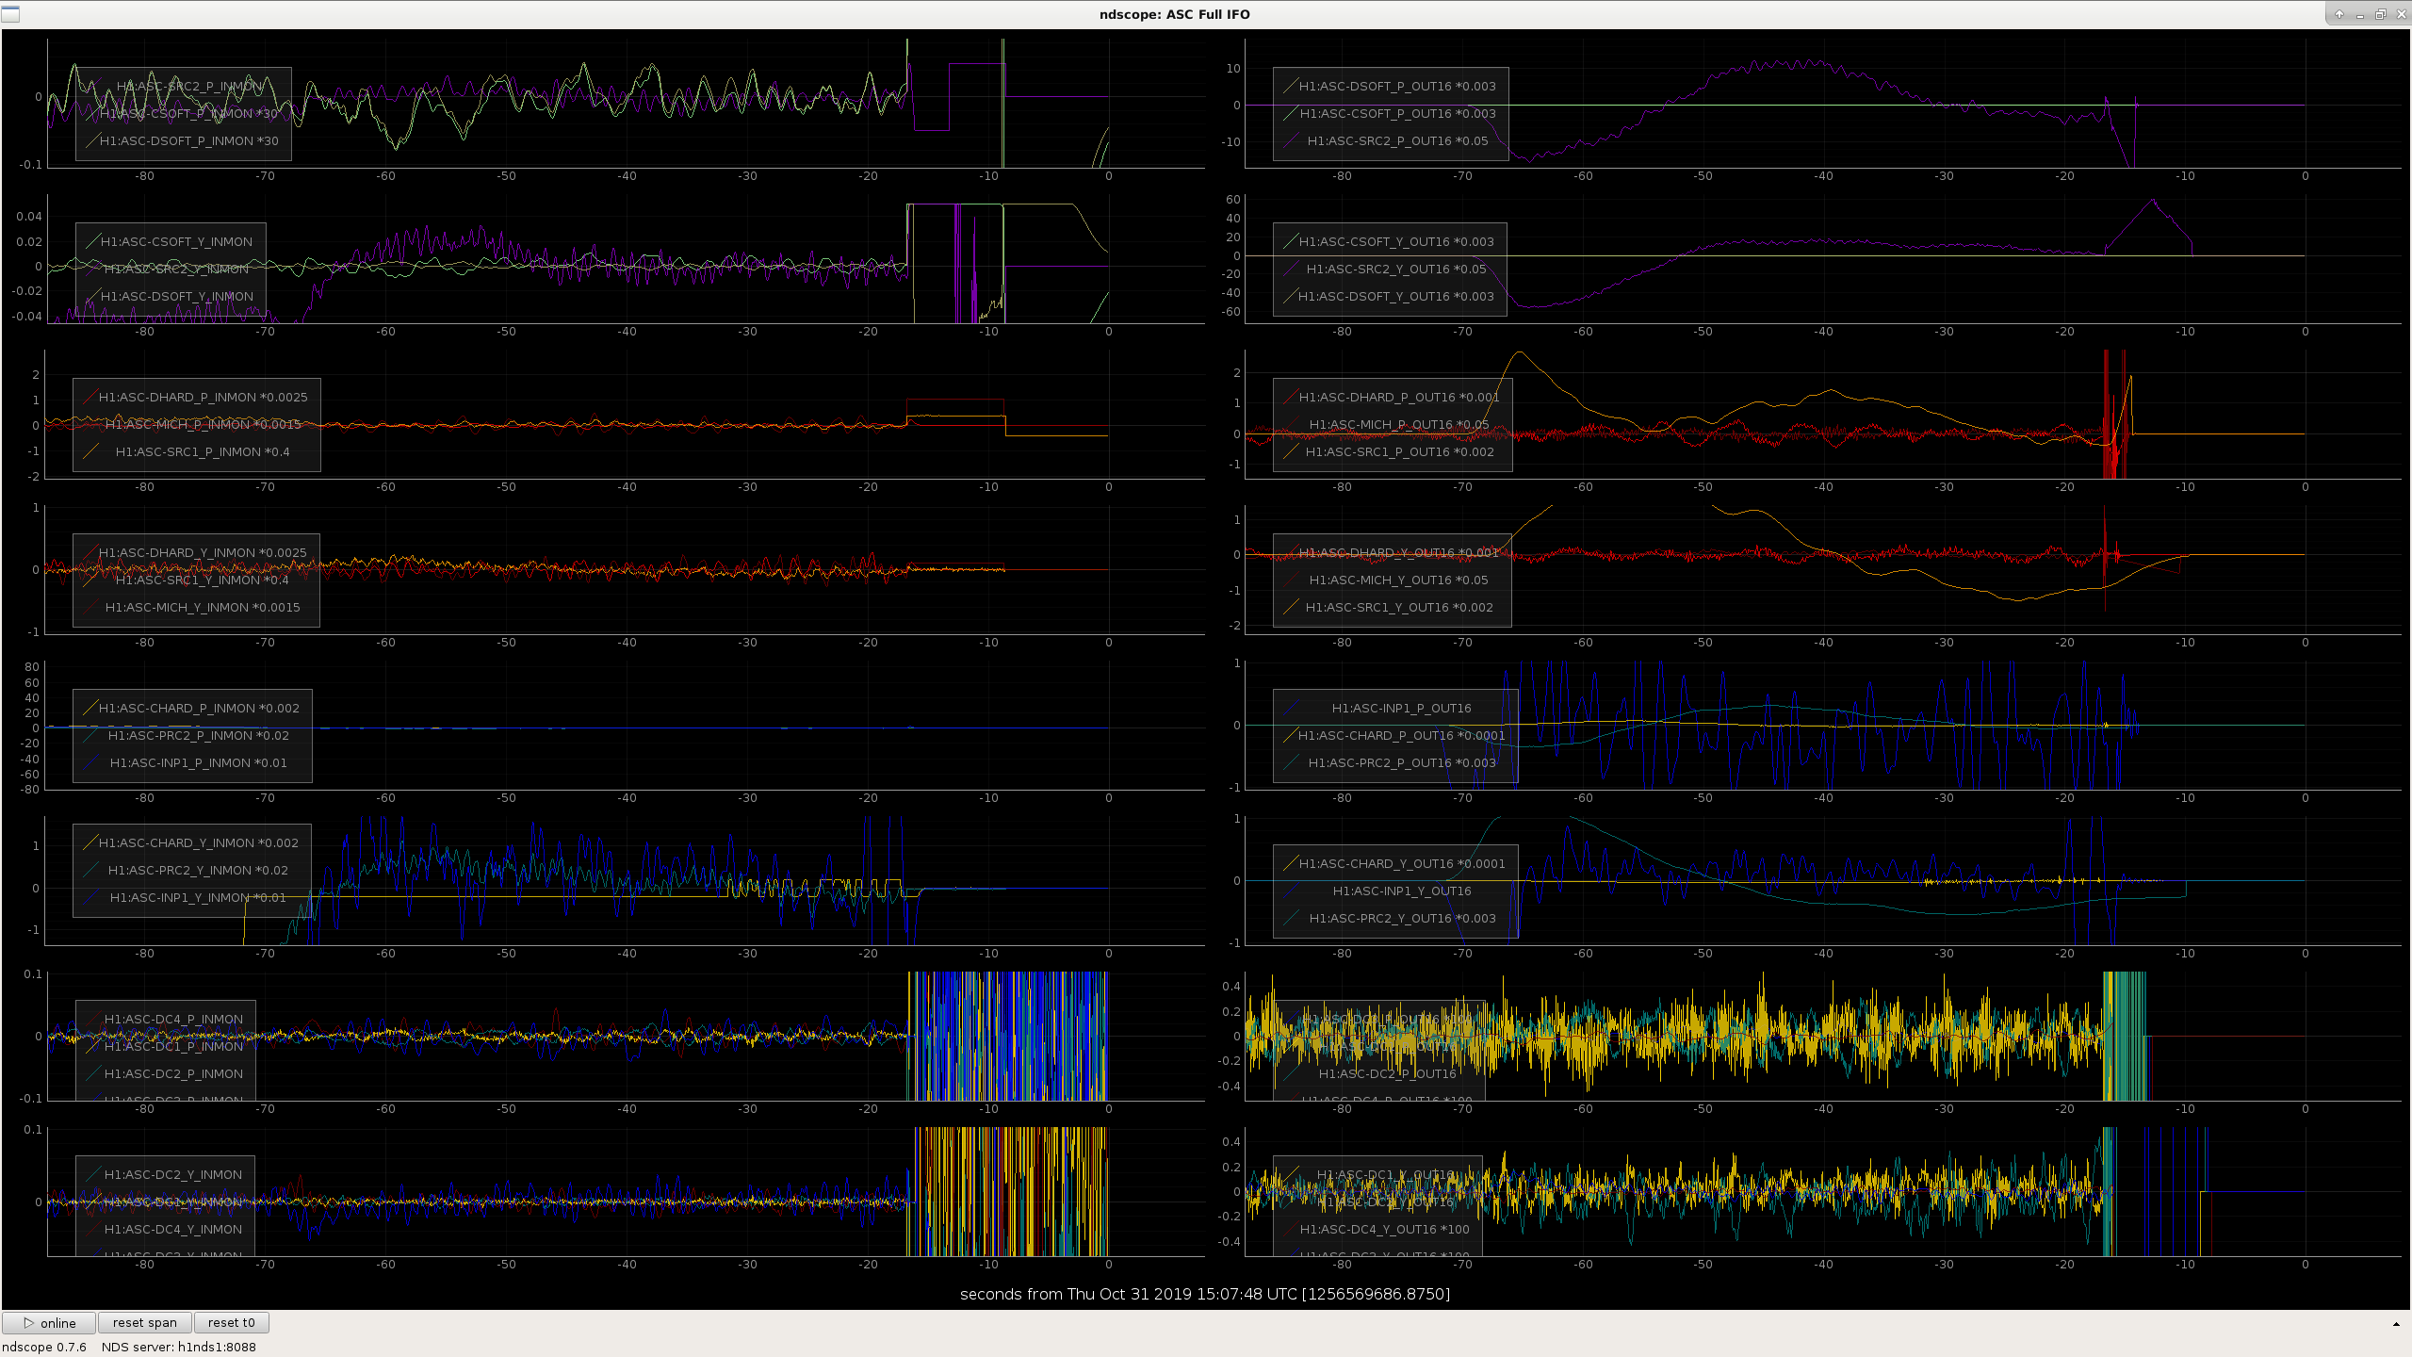Click legend label H1:ASC-DSOFT_Y_INMON
Image resolution: width=2412 pixels, height=1357 pixels.
click(177, 297)
